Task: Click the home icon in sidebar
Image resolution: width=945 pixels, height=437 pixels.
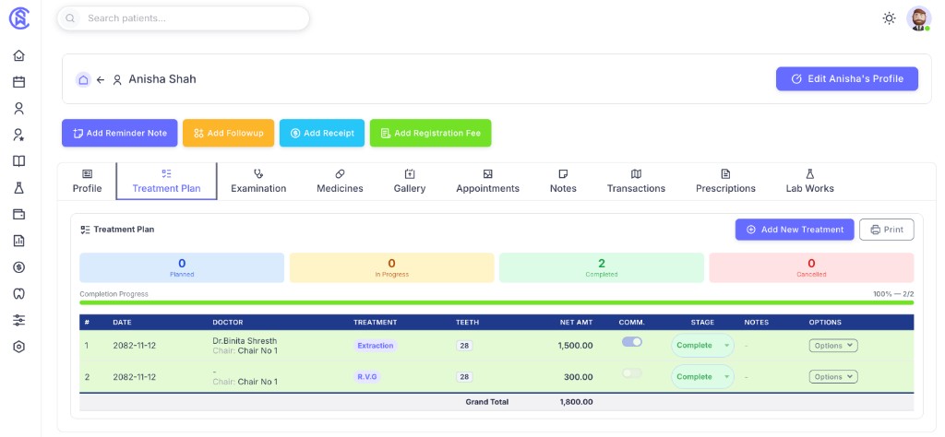Action: (x=18, y=55)
